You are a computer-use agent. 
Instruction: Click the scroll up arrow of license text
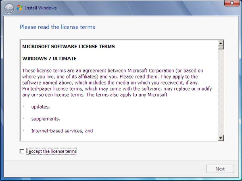click(221, 43)
